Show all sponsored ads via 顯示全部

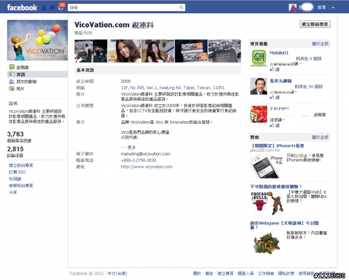(x=320, y=137)
